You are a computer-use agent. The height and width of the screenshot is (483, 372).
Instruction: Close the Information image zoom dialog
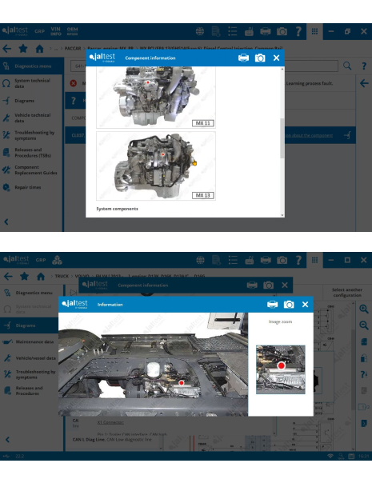pos(305,305)
